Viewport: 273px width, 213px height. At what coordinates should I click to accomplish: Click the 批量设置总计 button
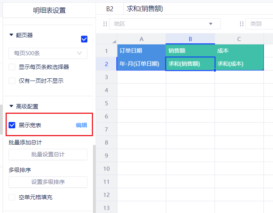(x=48, y=154)
